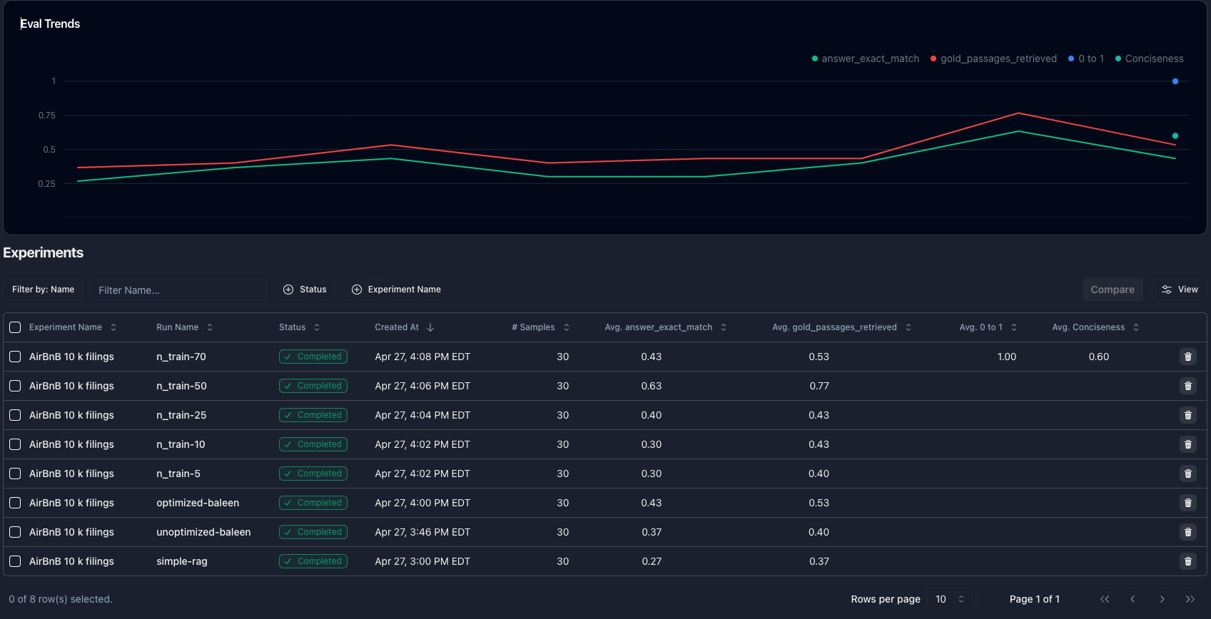Toggle Conciseness legend entry
The image size is (1211, 619).
(1149, 58)
